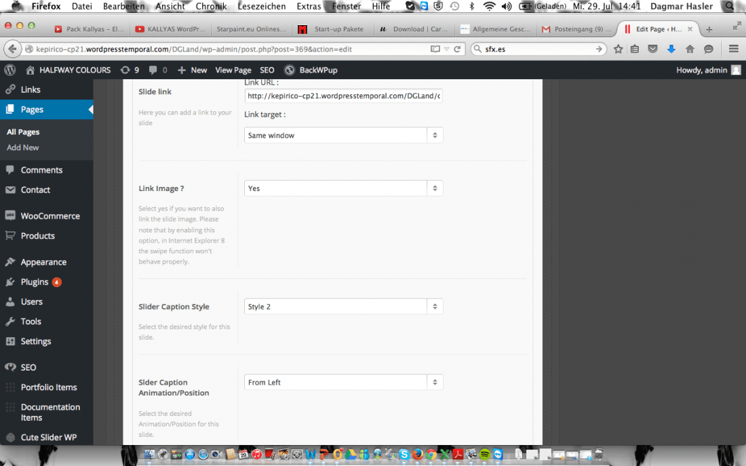This screenshot has width=746, height=466.
Task: Open the From Left animation dropdown
Action: pyautogui.click(x=344, y=382)
